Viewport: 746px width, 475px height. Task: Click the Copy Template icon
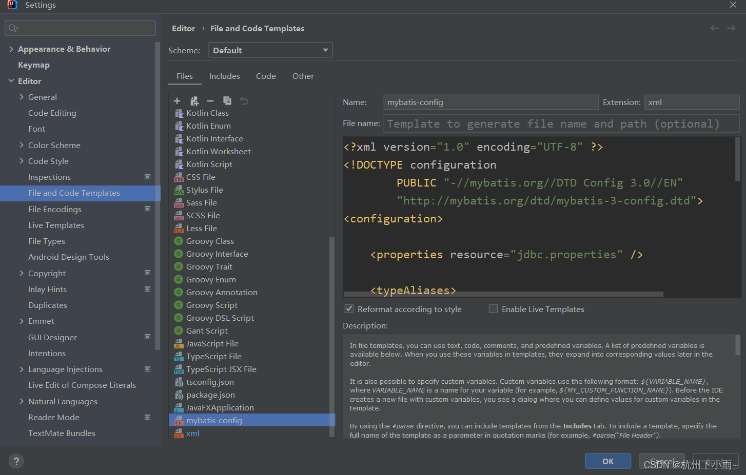[227, 101]
